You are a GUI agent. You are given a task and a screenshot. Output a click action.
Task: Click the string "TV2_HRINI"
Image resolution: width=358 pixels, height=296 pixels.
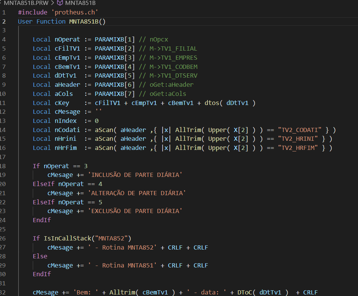pyautogui.click(x=298, y=139)
